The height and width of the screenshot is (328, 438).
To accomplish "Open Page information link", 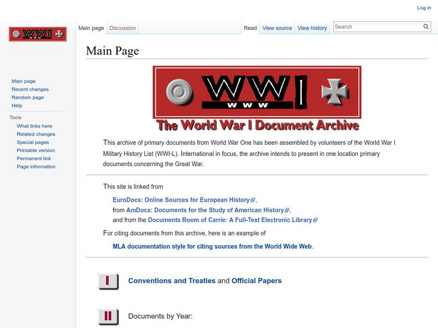I will point(36,167).
